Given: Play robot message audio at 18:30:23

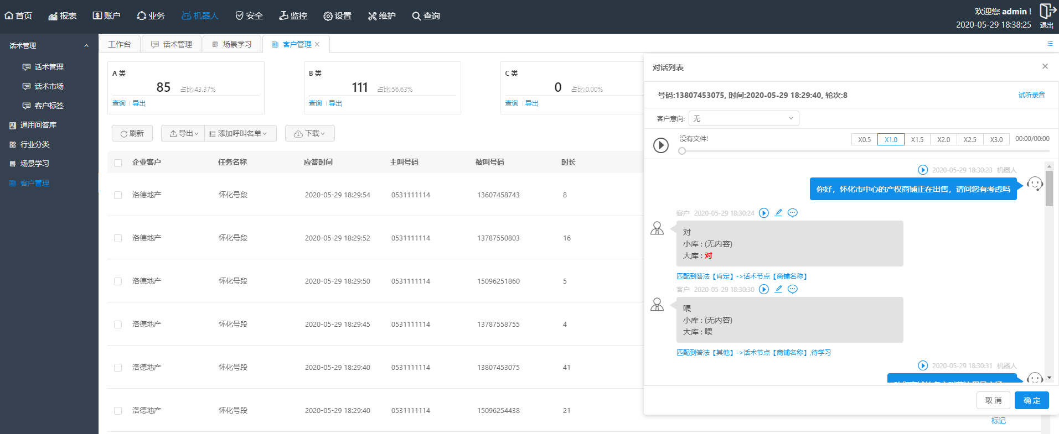Looking at the screenshot, I should pyautogui.click(x=923, y=170).
